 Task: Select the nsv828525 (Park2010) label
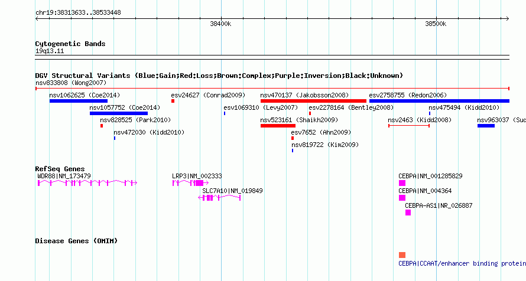click(x=135, y=120)
